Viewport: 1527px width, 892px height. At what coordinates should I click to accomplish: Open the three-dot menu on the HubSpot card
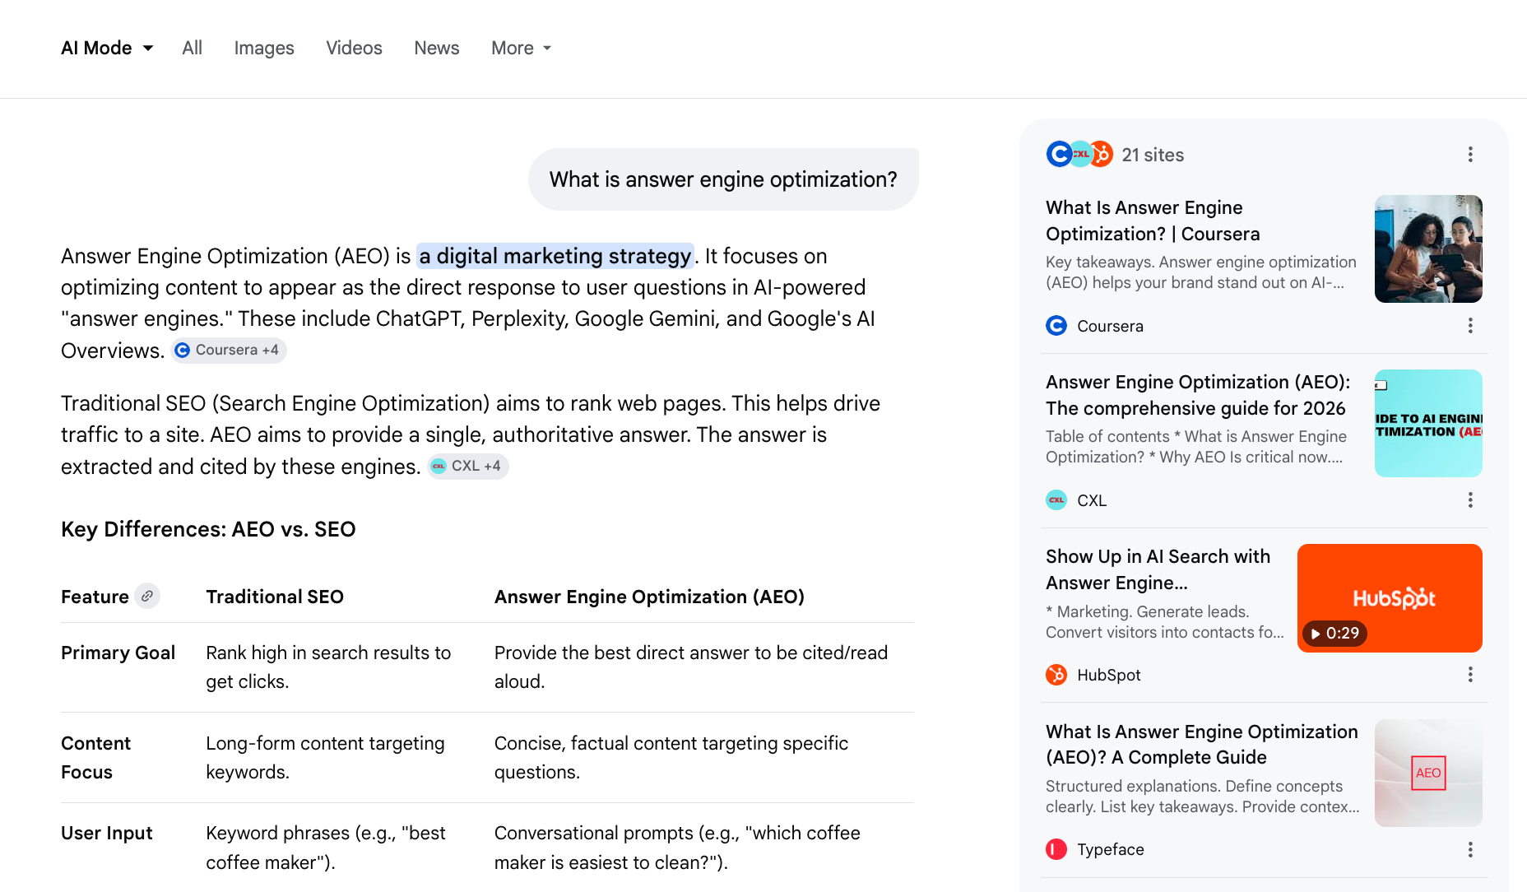1470,675
